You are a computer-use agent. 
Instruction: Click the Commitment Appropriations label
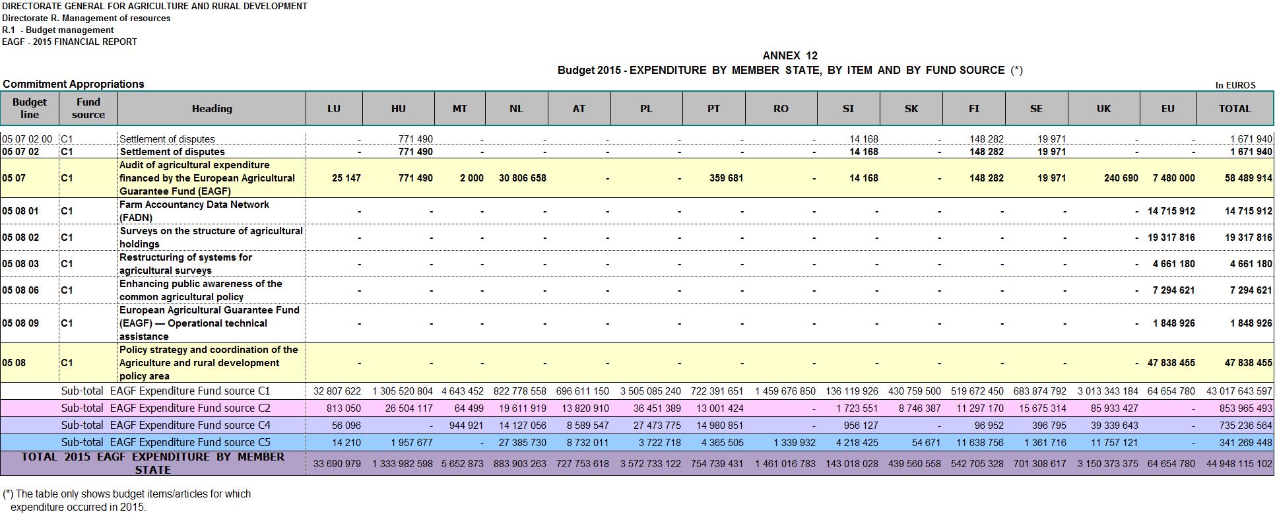click(73, 84)
